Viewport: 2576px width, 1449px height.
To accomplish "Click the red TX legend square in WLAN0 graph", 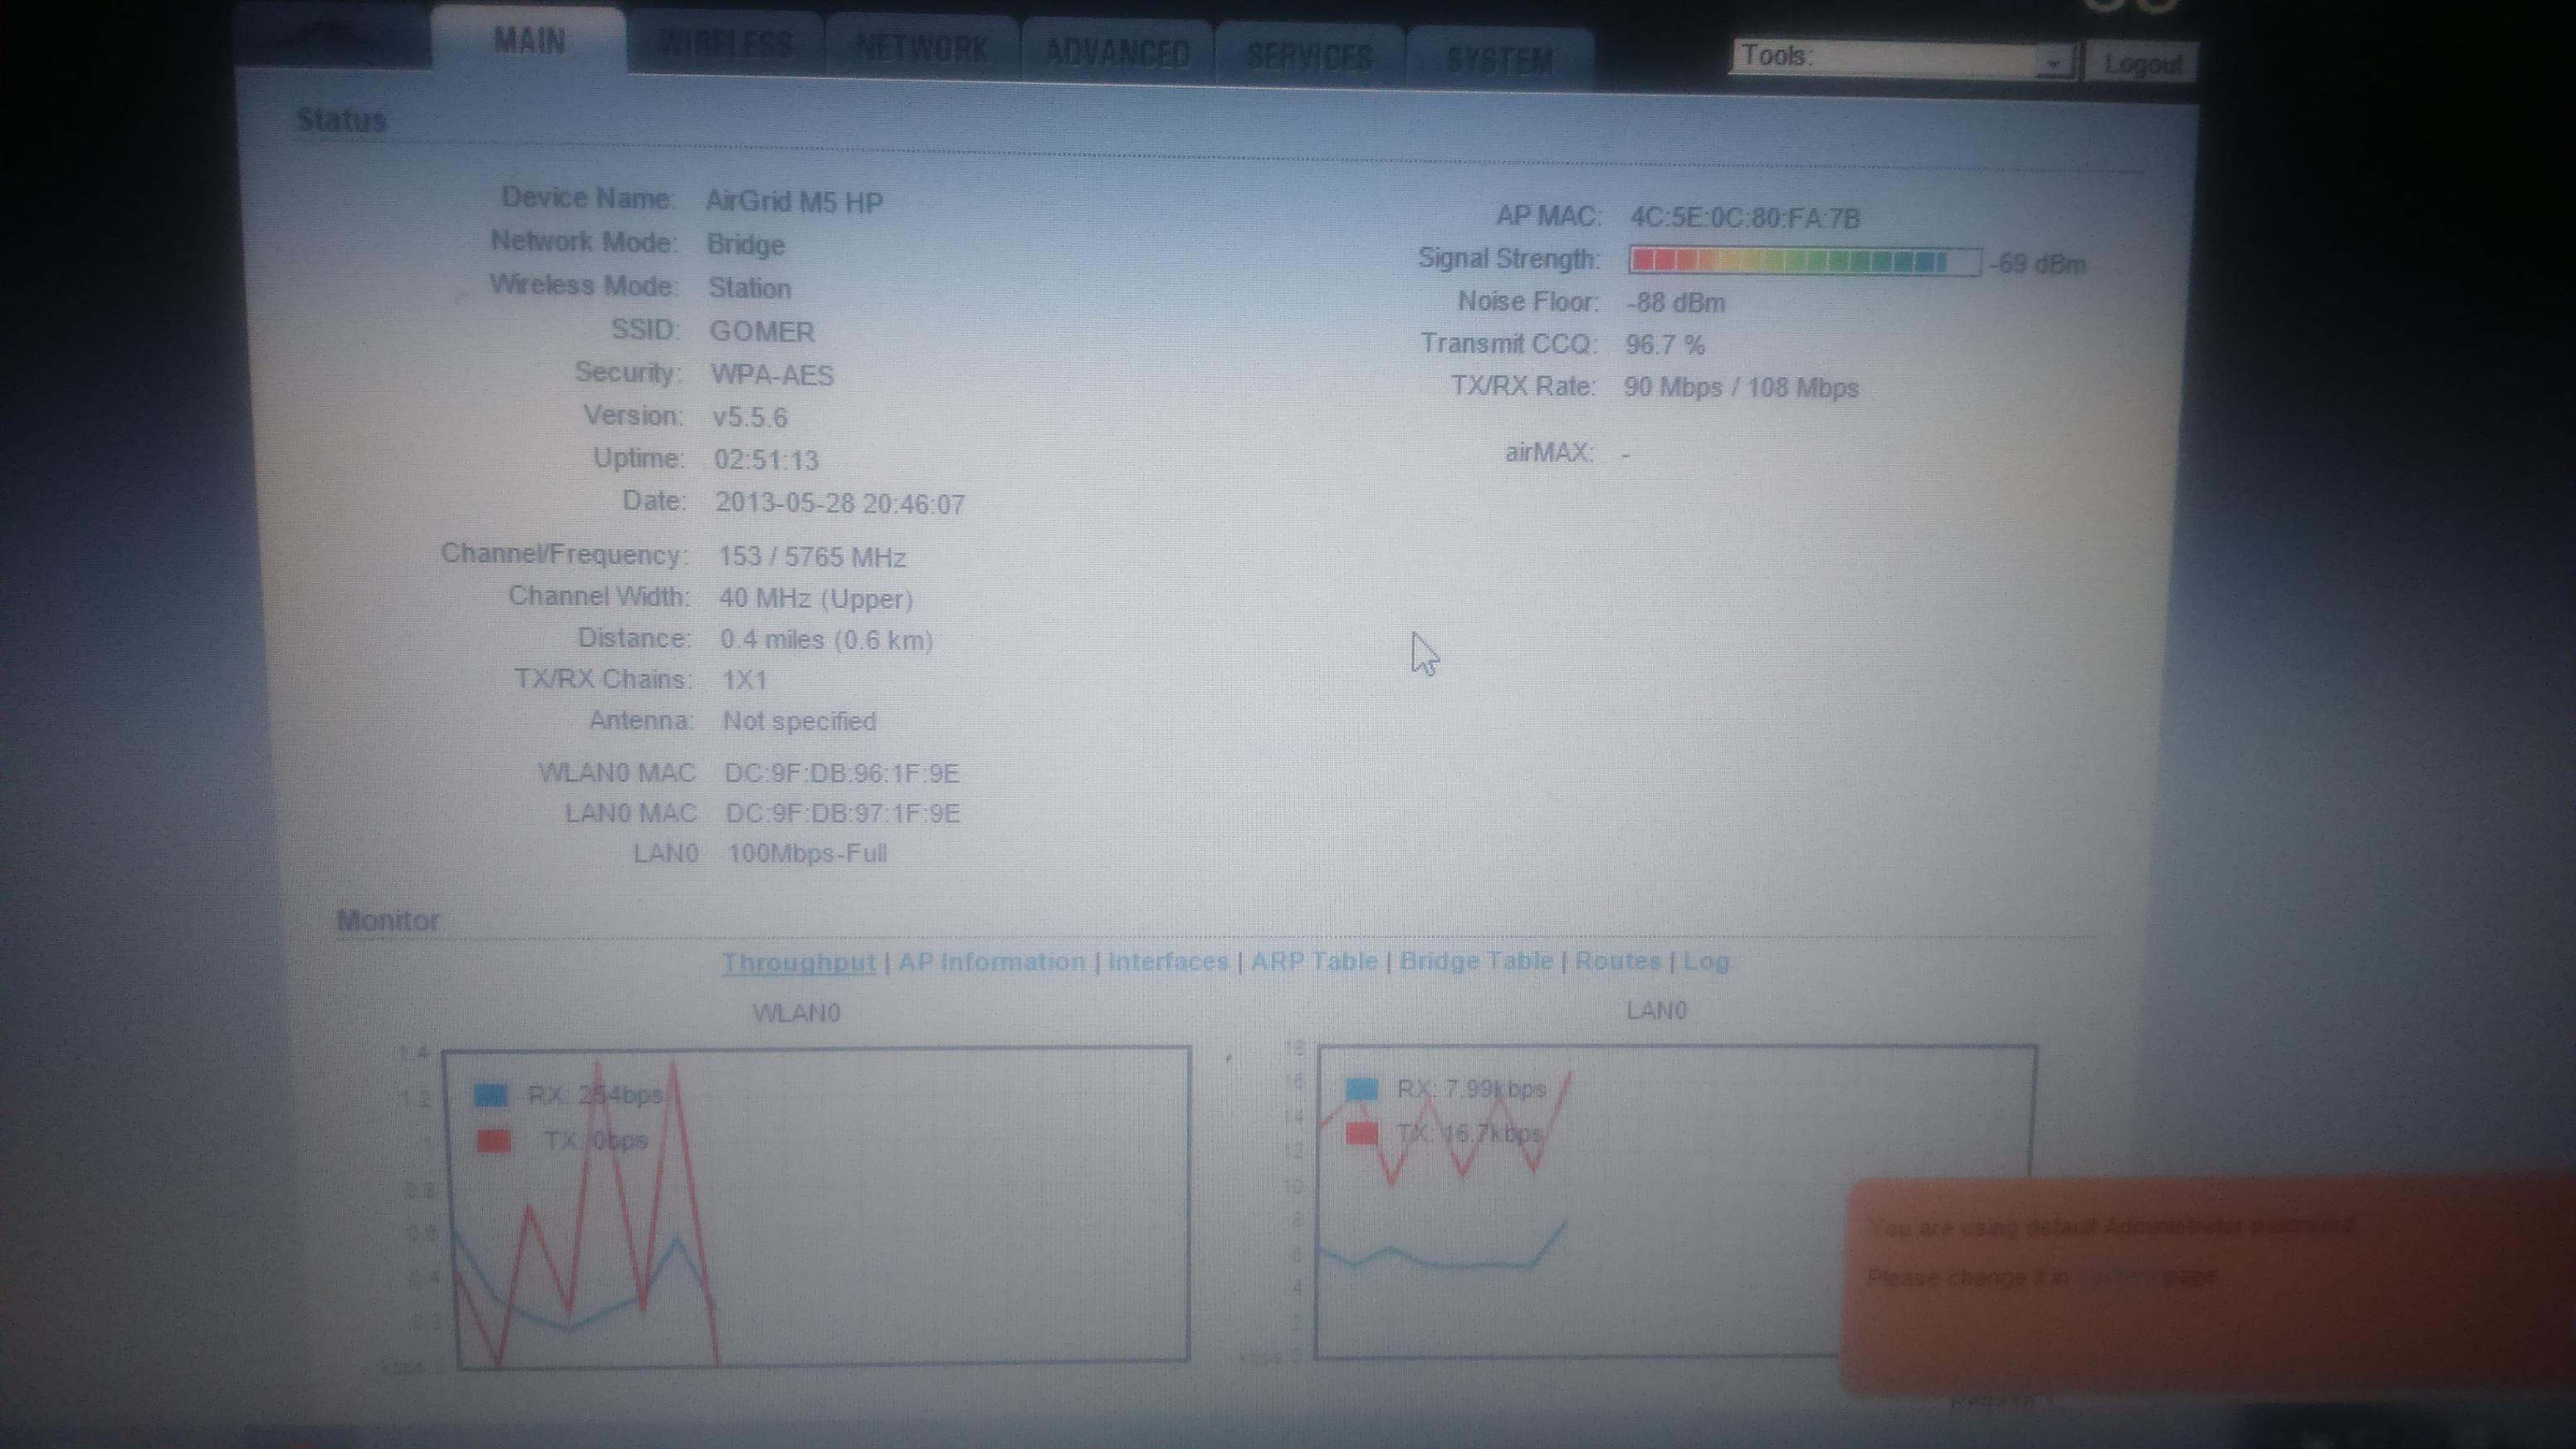I will [x=494, y=1141].
